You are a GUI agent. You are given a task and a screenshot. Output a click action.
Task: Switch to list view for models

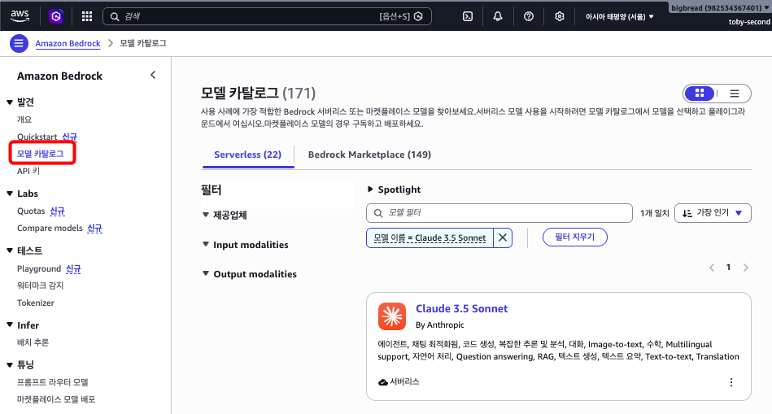pos(734,93)
